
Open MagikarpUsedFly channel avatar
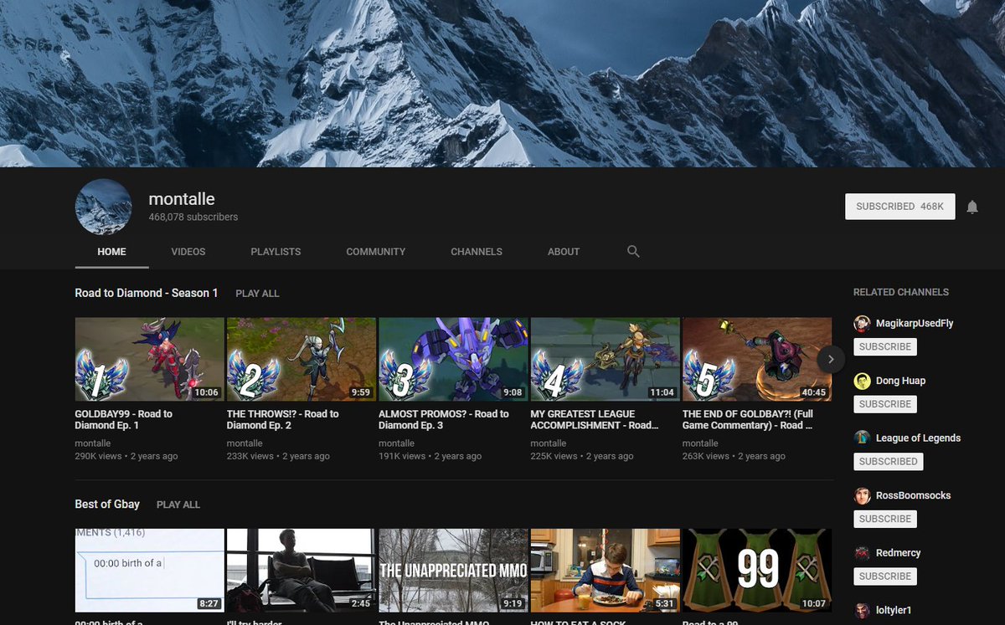pyautogui.click(x=862, y=324)
